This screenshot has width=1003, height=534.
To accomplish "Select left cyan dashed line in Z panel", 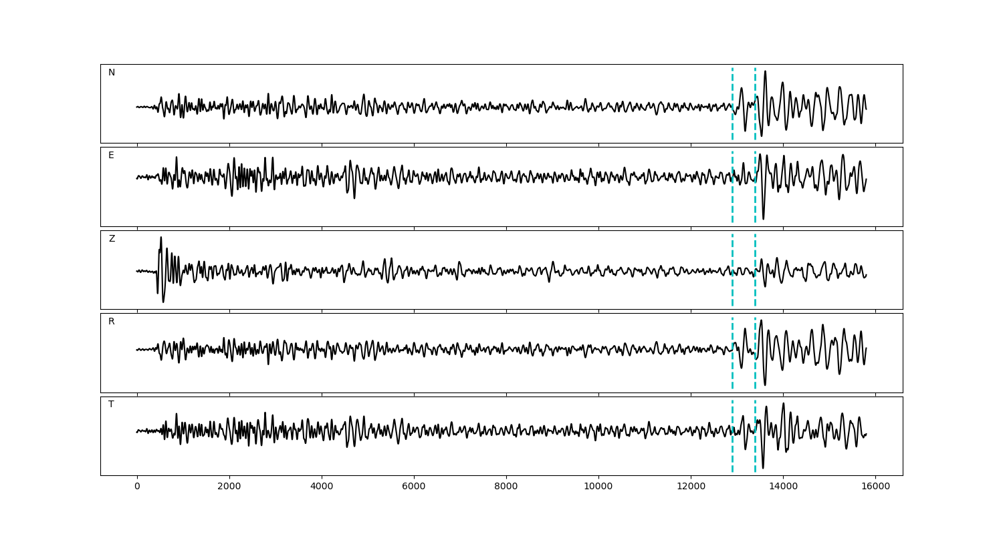I will point(732,254).
